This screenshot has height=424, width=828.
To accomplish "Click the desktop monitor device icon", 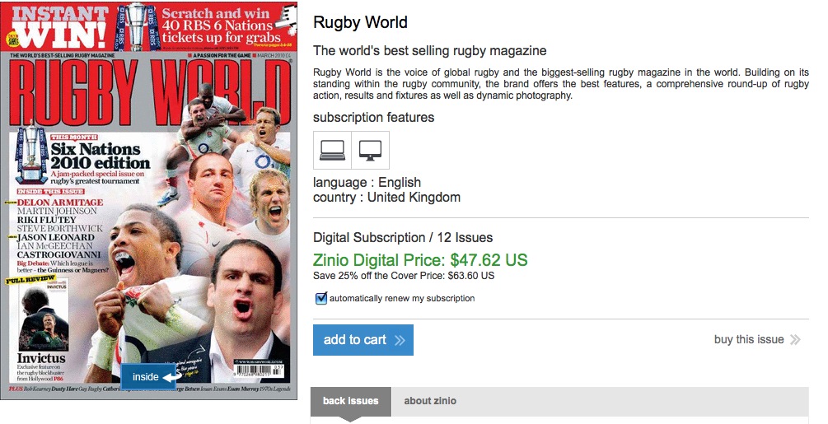I will point(370,151).
